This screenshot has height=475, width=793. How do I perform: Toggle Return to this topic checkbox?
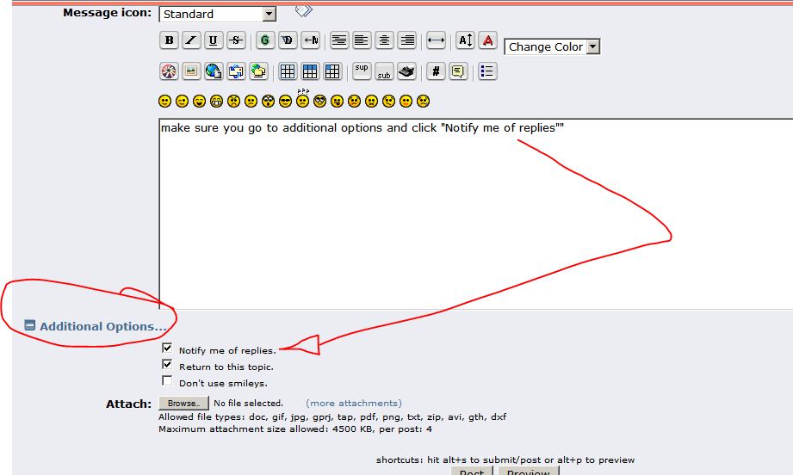[167, 365]
